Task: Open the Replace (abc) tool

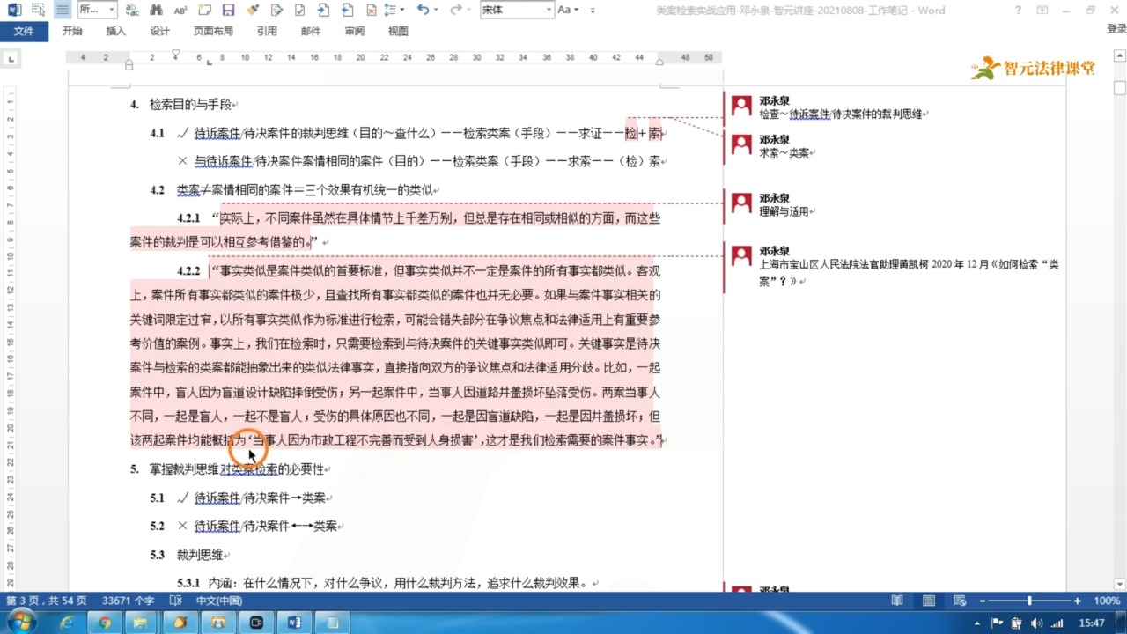Action: coord(131,10)
